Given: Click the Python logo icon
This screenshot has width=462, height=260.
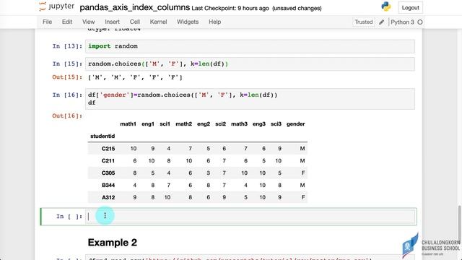Looking at the screenshot, I should pyautogui.click(x=386, y=6).
